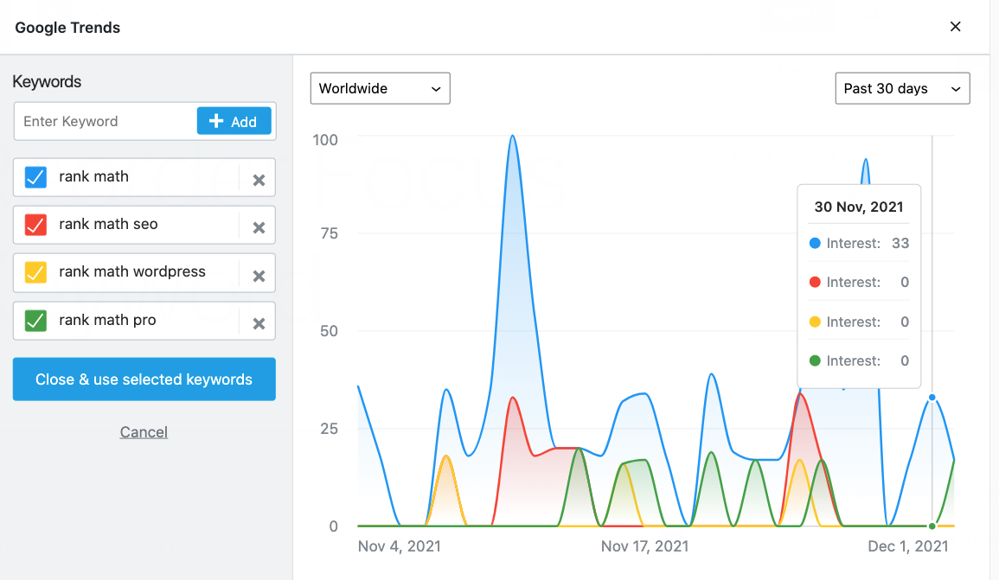The image size is (999, 580).
Task: Click the 'Nov 4, 2021' axis label
Action: (x=400, y=546)
